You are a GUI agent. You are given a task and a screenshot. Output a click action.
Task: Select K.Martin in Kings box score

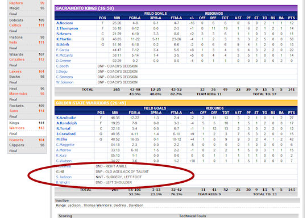click(x=64, y=39)
